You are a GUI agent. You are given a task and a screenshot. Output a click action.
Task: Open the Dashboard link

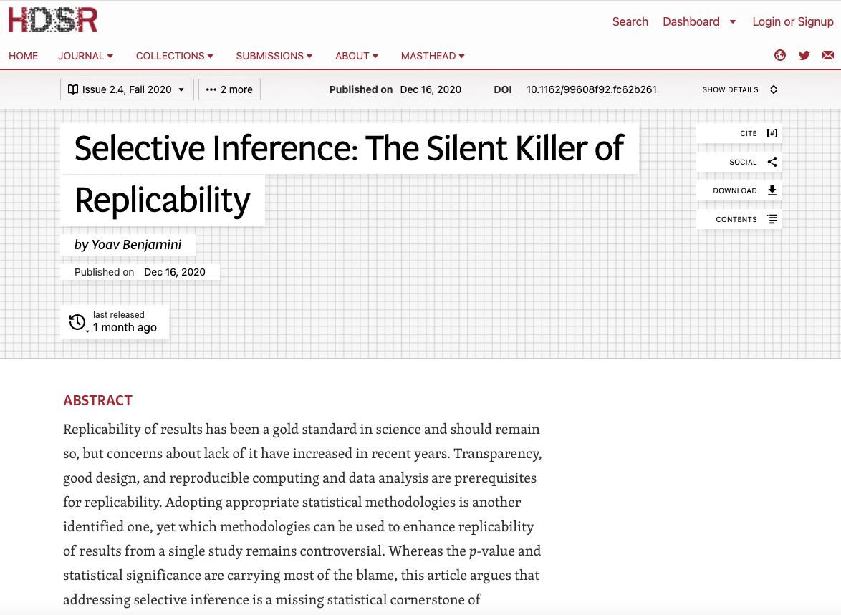(691, 22)
